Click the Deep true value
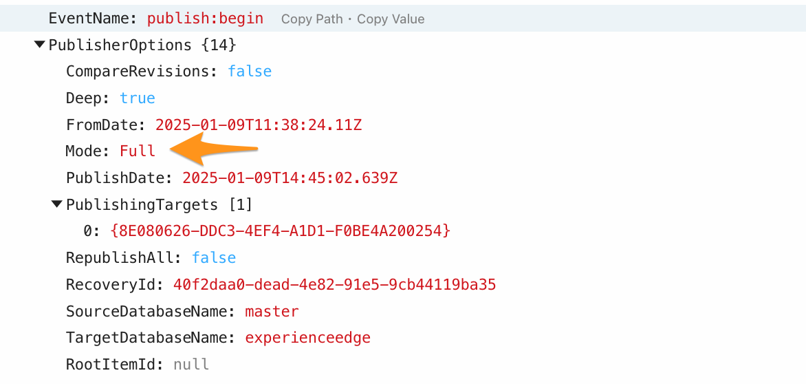806x384 pixels. click(138, 98)
